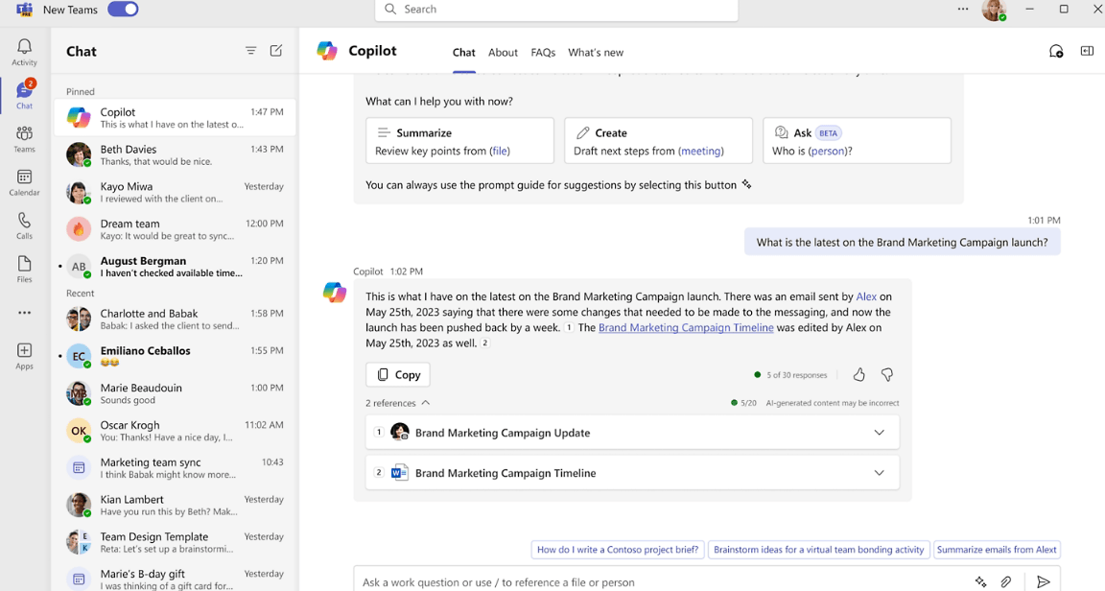The height and width of the screenshot is (591, 1105).
Task: Open Dream team chat
Action: pos(175,228)
